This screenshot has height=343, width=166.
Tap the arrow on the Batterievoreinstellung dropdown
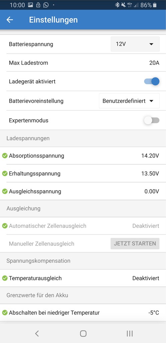point(151,101)
